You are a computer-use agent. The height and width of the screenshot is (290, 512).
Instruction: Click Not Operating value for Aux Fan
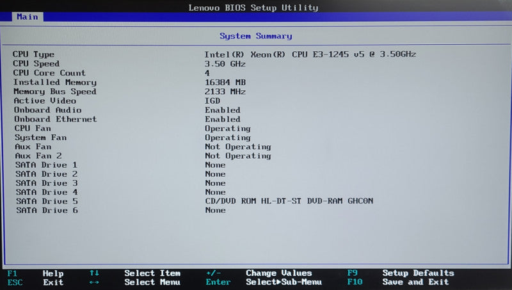tap(237, 147)
